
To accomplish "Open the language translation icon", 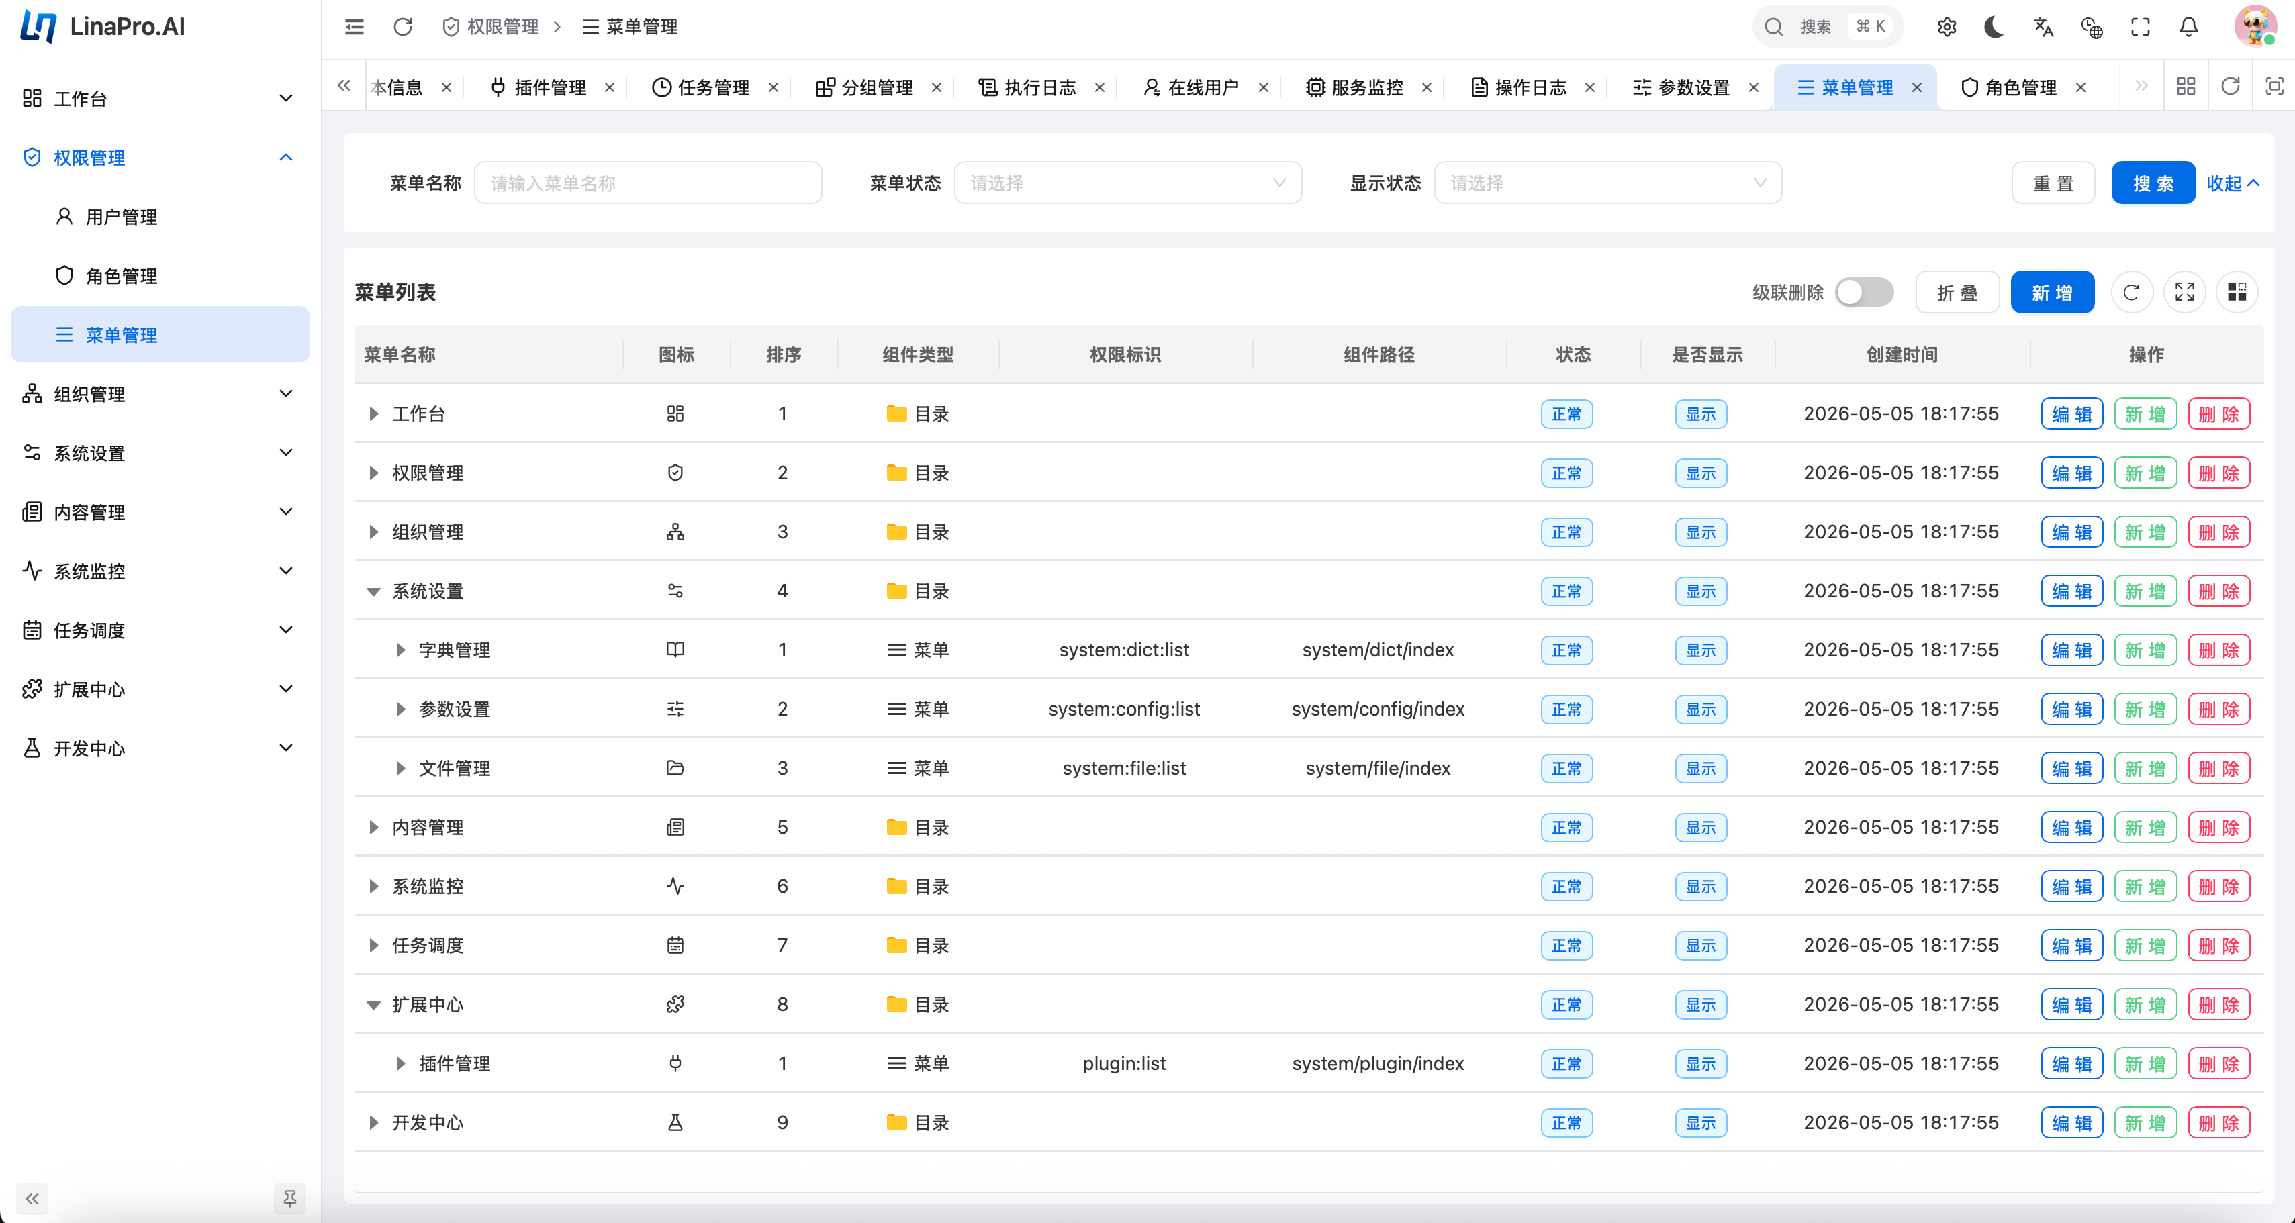I will (x=2044, y=27).
